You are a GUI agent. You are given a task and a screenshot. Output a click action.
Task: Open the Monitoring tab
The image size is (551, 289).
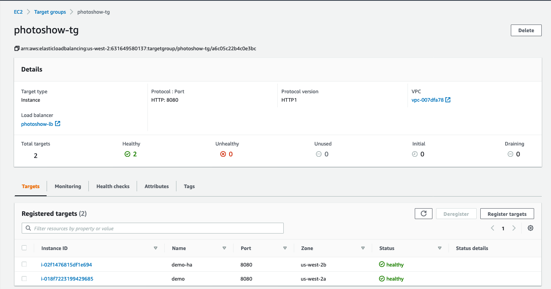68,187
